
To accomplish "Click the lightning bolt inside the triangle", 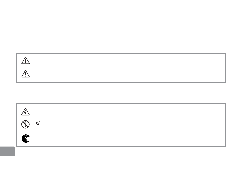I will [25, 112].
